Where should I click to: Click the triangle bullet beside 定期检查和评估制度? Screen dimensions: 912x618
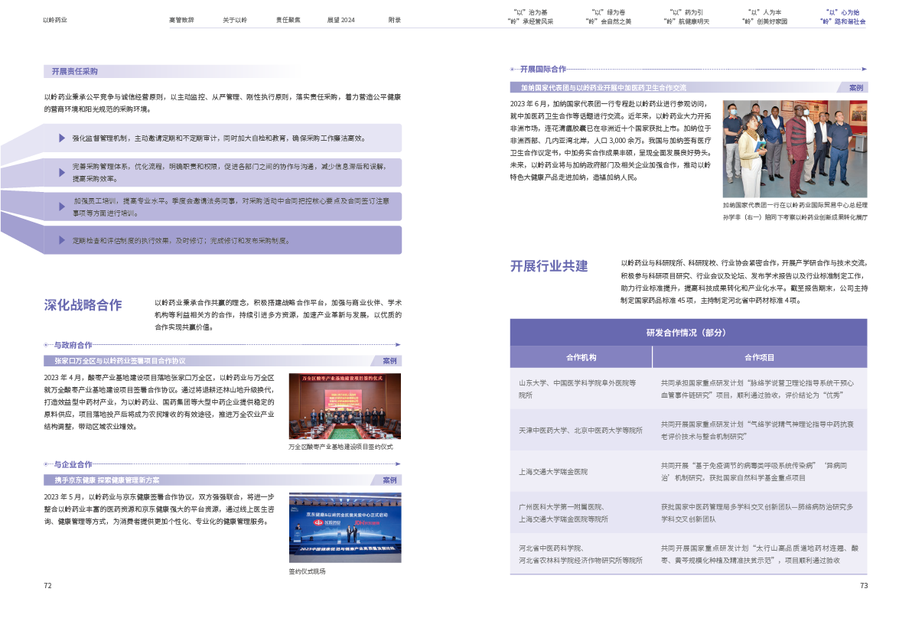tap(62, 240)
